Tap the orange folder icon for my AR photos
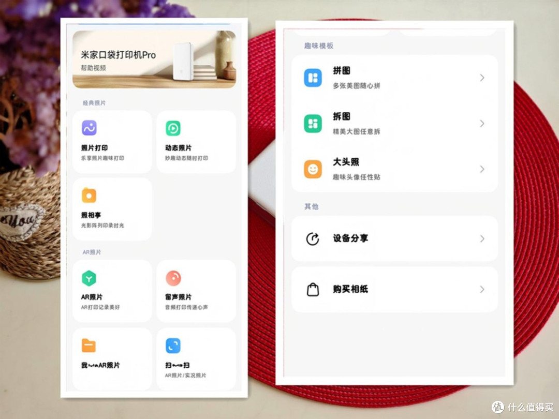The height and width of the screenshot is (419, 559). 89,345
